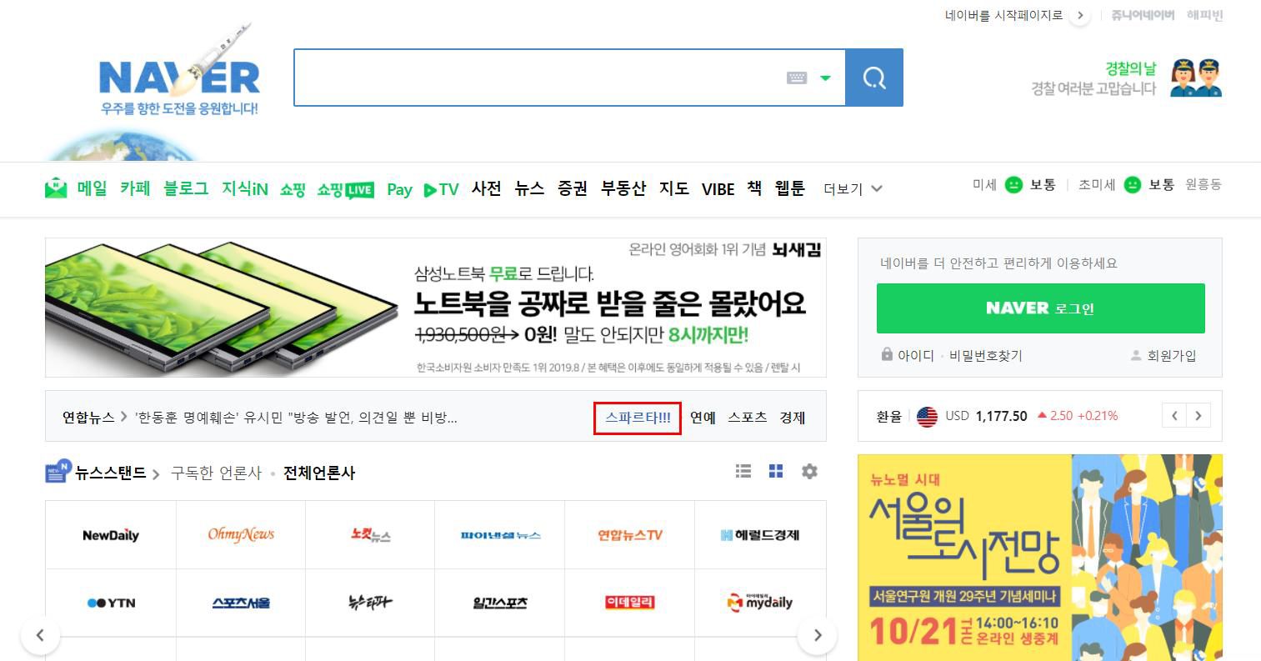Open the 쥬니어네이버 link
1261x661 pixels.
1143,15
